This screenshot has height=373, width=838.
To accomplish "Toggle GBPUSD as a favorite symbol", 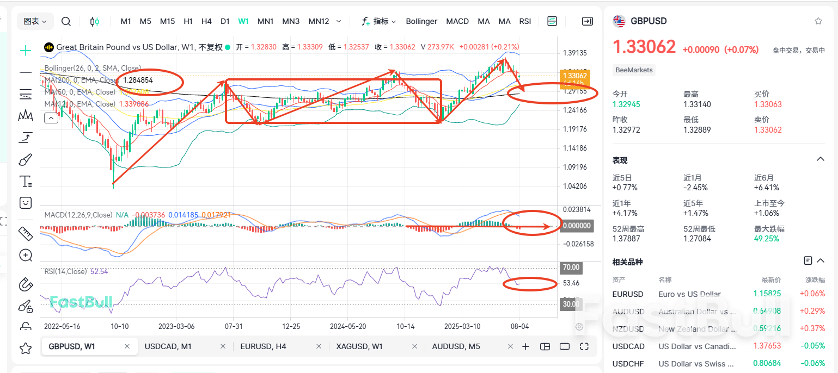I will tap(818, 20).
